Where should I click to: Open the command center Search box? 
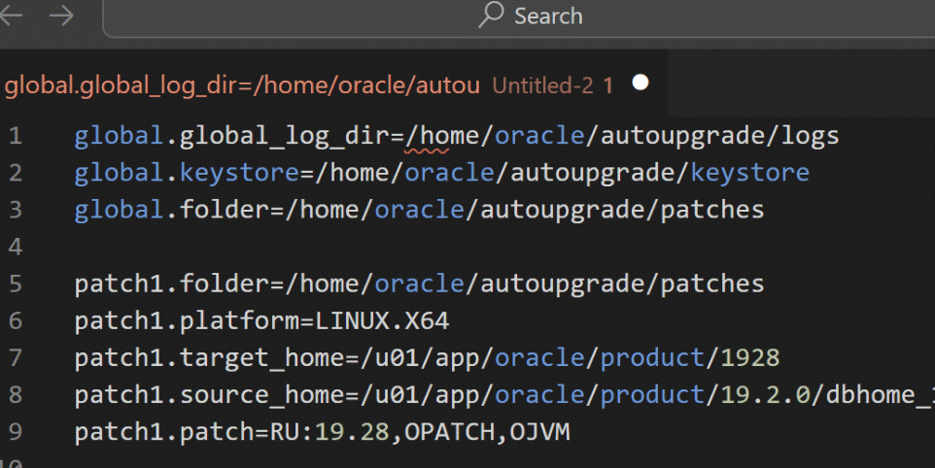click(x=533, y=16)
